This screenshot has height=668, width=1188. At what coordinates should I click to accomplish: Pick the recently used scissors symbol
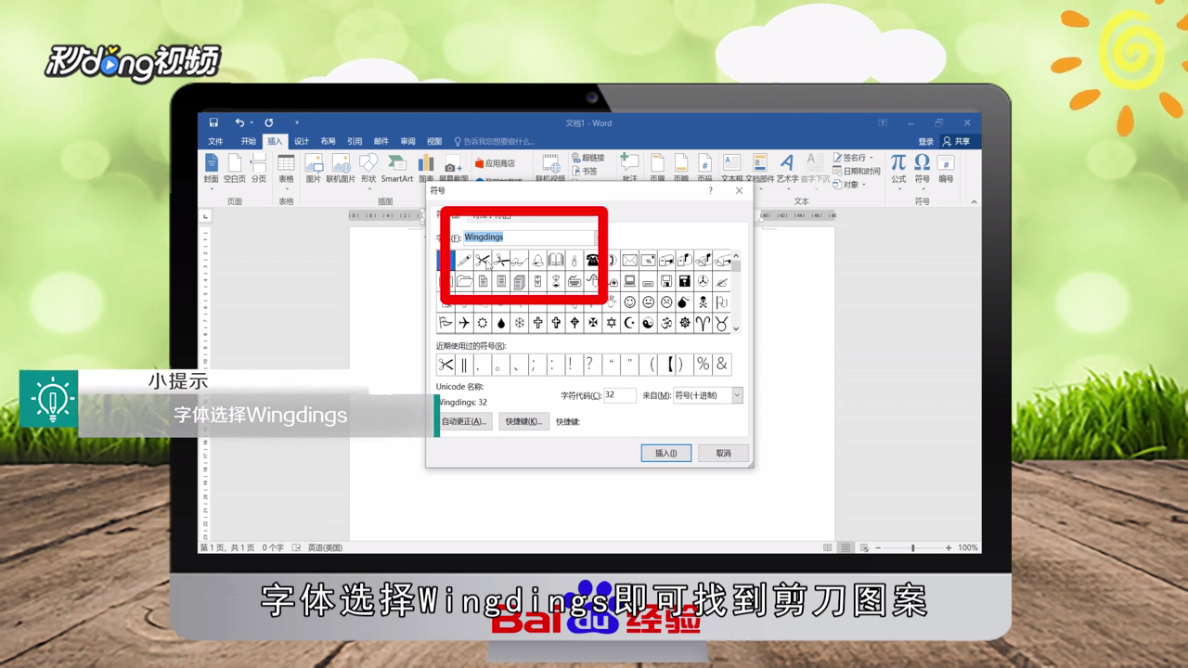445,365
